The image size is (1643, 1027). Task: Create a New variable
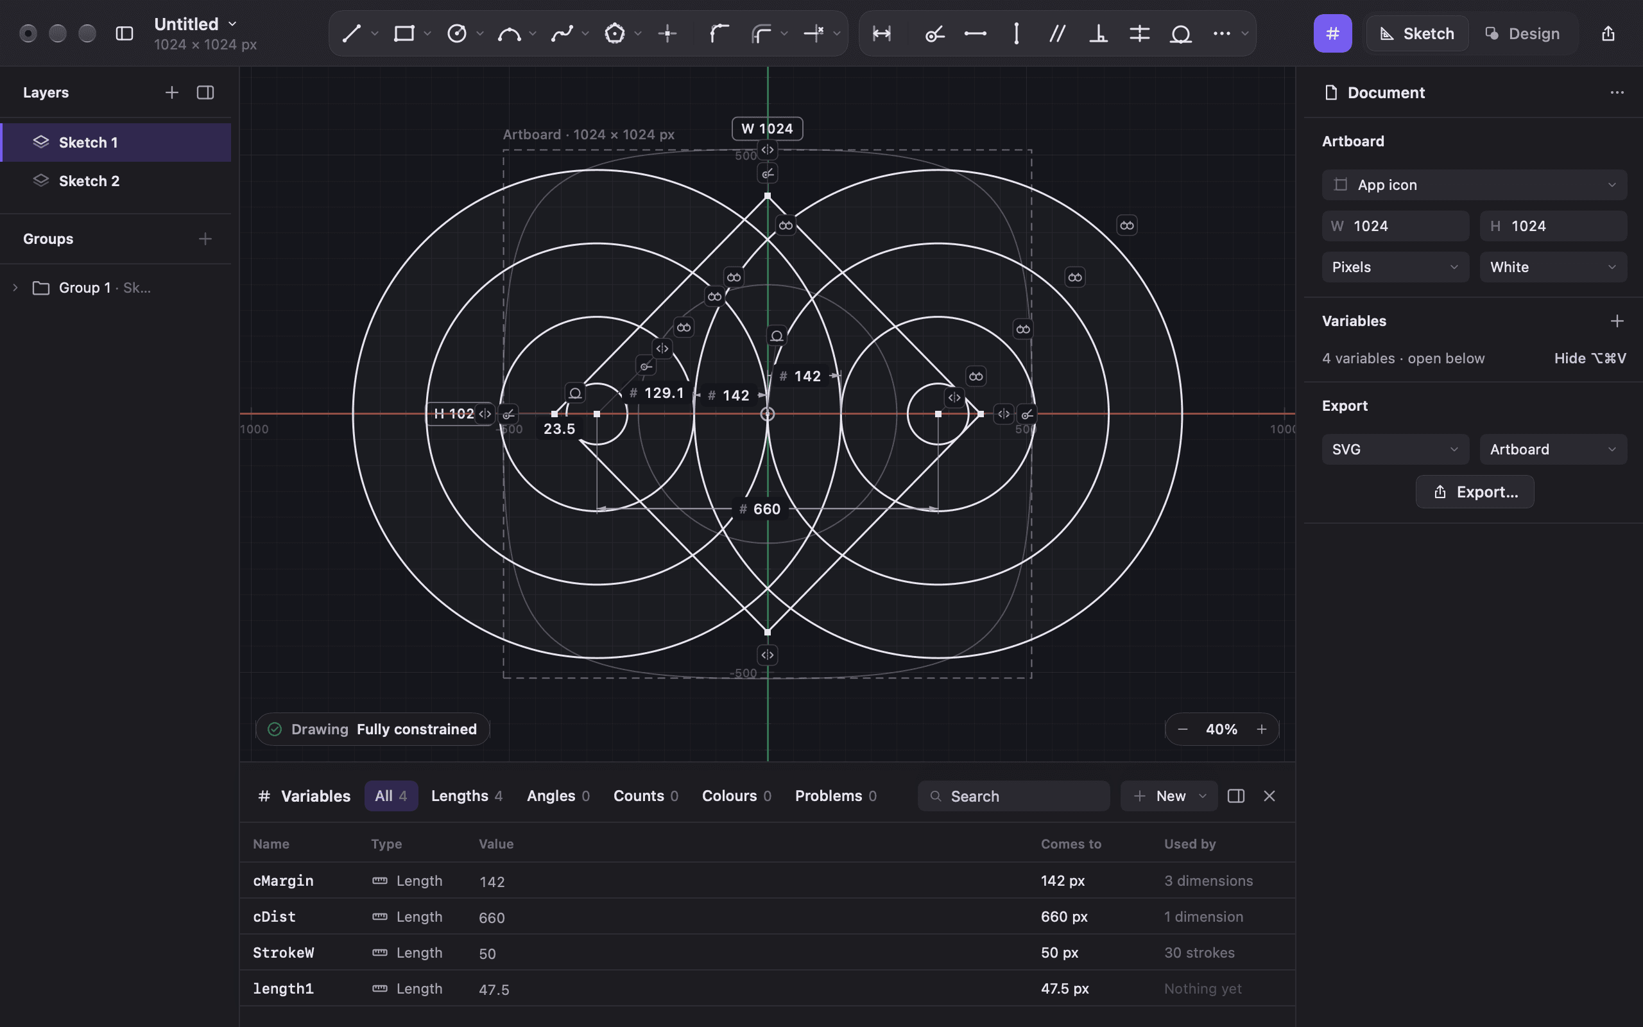(1169, 796)
